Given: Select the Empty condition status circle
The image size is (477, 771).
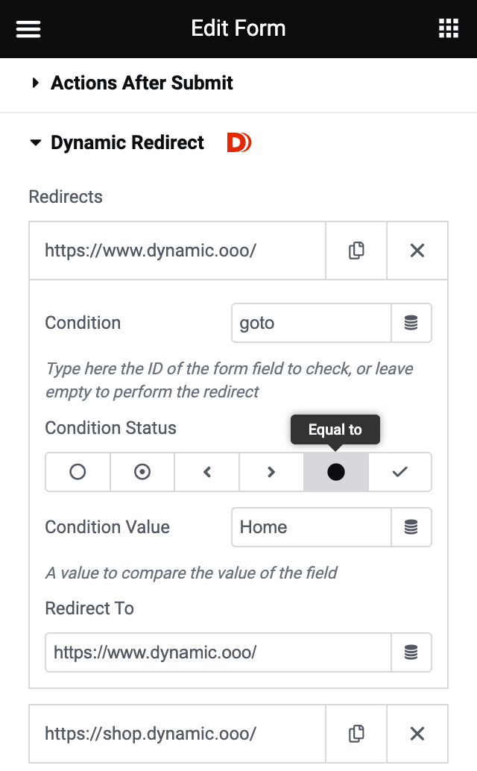Looking at the screenshot, I should click(78, 472).
